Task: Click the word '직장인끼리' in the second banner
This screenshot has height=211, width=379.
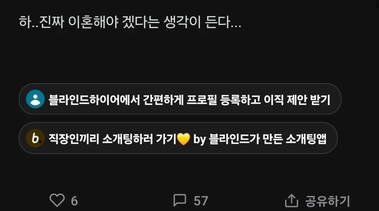Action: [74, 139]
